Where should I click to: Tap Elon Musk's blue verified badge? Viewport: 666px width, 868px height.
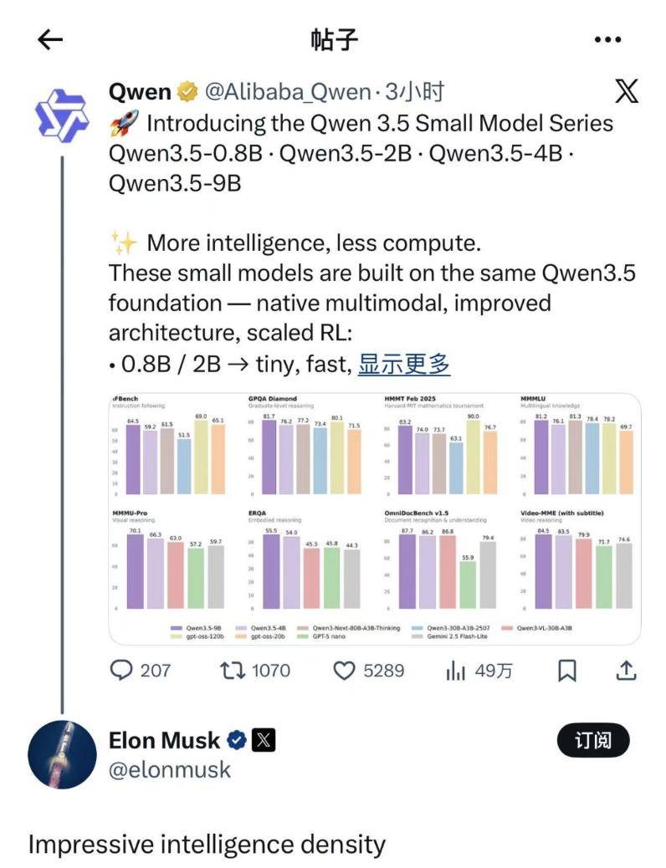coord(237,740)
